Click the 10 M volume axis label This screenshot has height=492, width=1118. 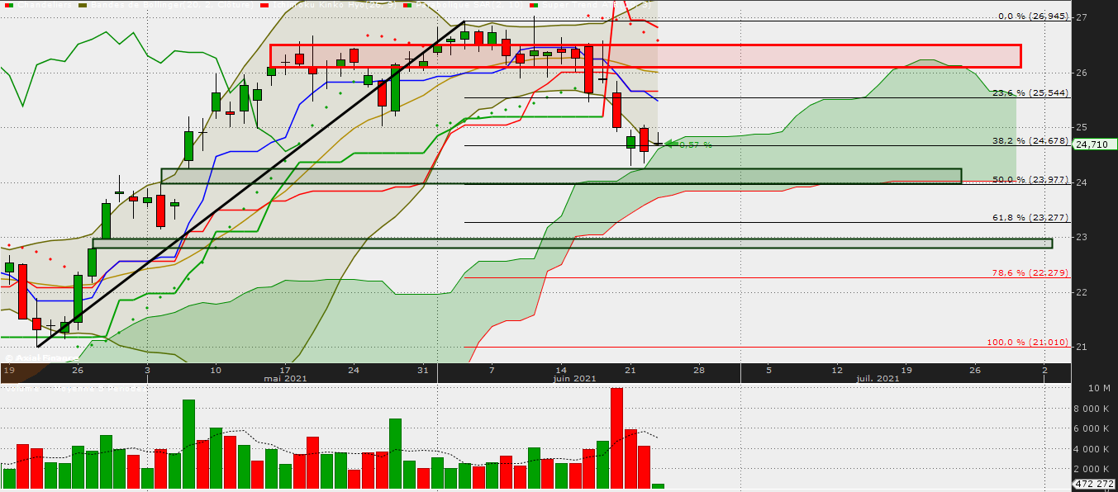pyautogui.click(x=1099, y=389)
